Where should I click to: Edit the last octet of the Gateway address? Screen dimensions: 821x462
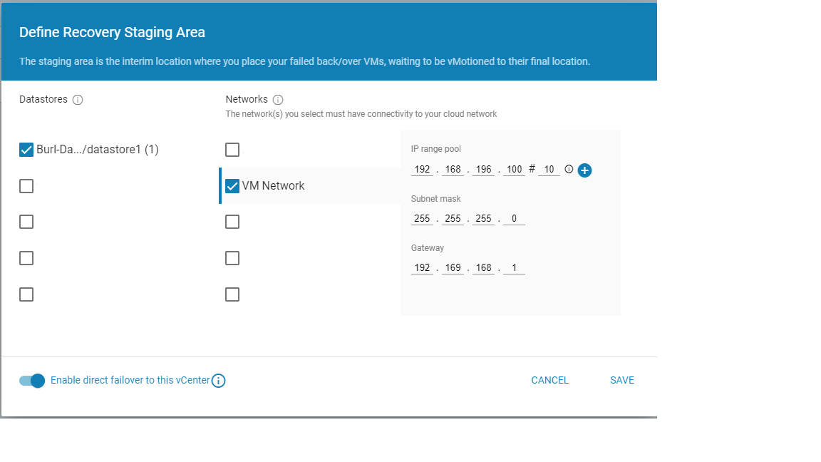[x=514, y=267]
